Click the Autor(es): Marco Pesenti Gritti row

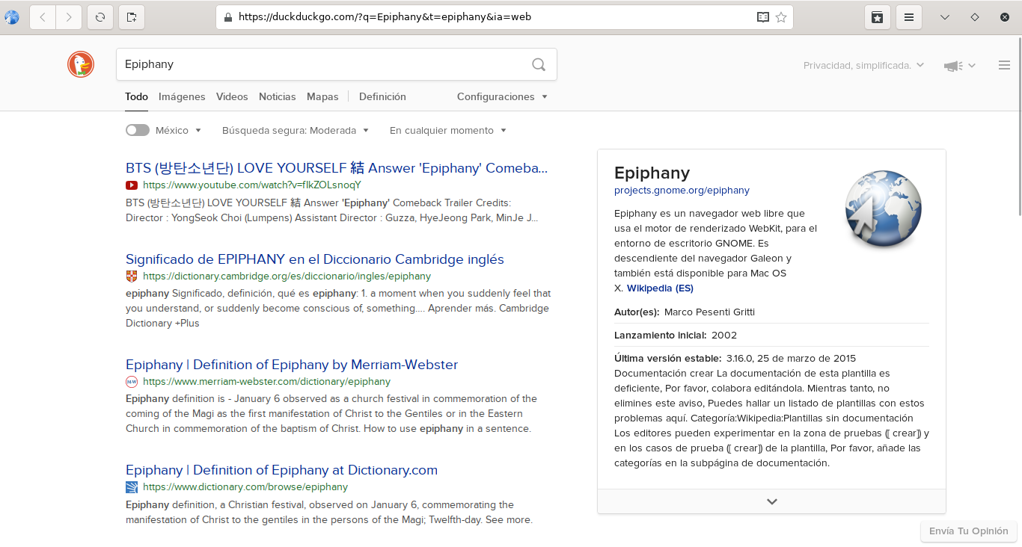click(x=771, y=312)
